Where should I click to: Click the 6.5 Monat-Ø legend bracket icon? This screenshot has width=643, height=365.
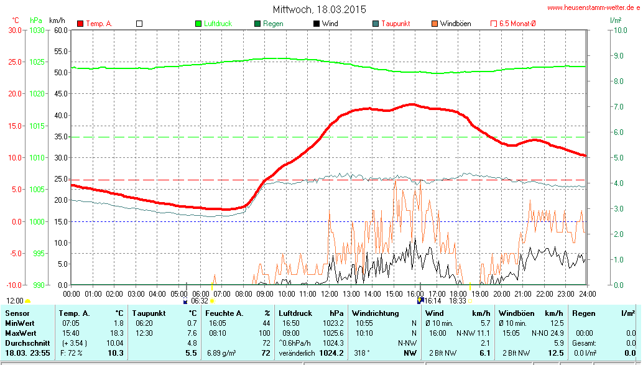point(494,24)
